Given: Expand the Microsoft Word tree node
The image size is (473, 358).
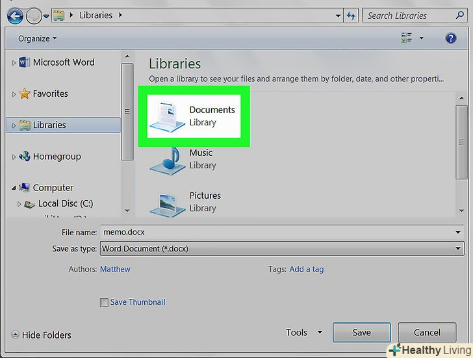Looking at the screenshot, I should pos(14,63).
